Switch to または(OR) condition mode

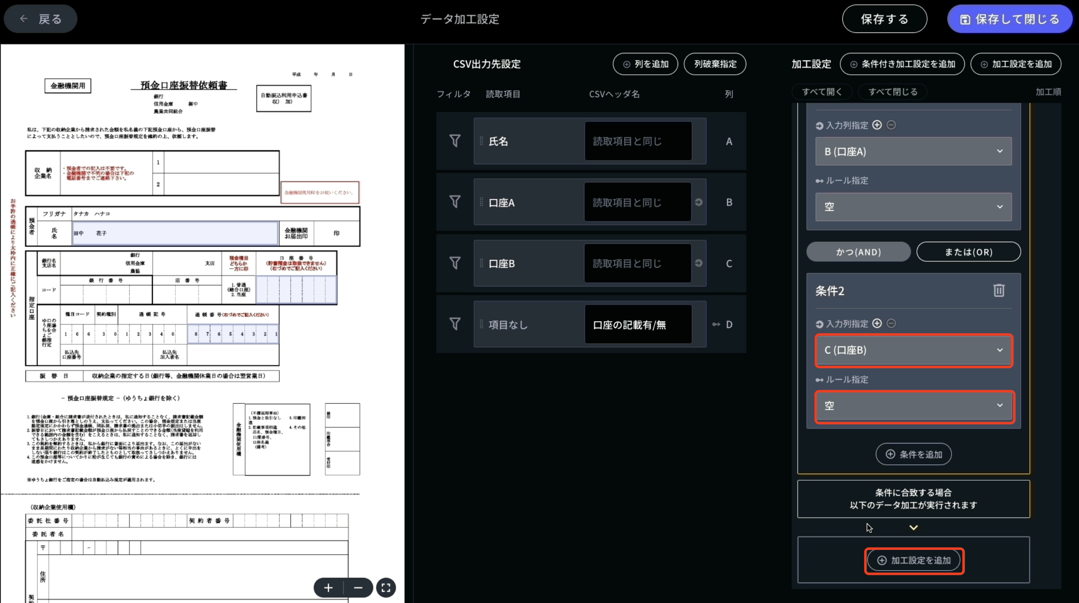969,252
